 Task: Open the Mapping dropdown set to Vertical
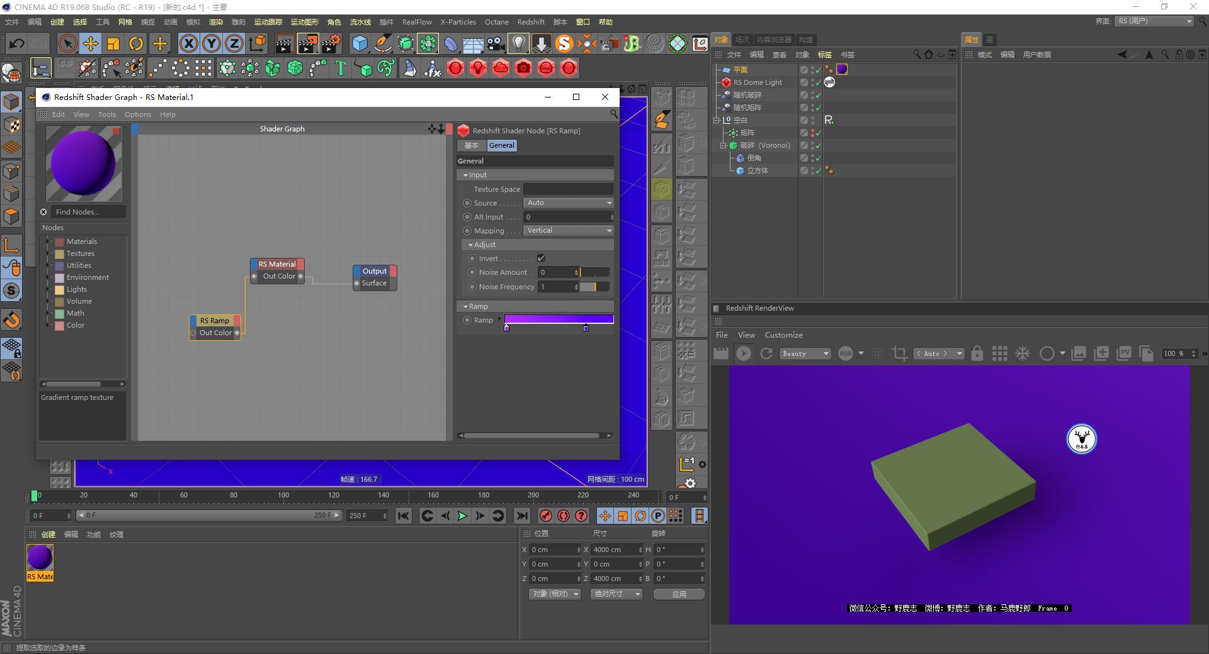(567, 230)
